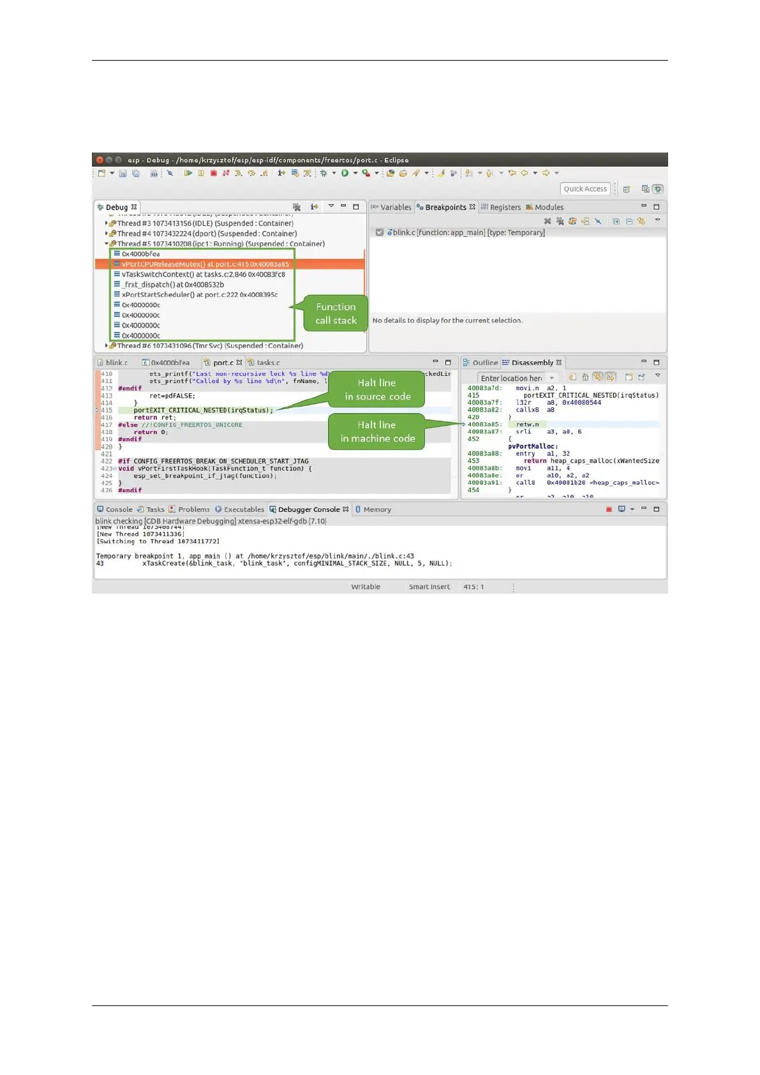Screen dimensions: 760x1075
Task: Click the Resume execution icon in toolbar
Action: coord(188,173)
